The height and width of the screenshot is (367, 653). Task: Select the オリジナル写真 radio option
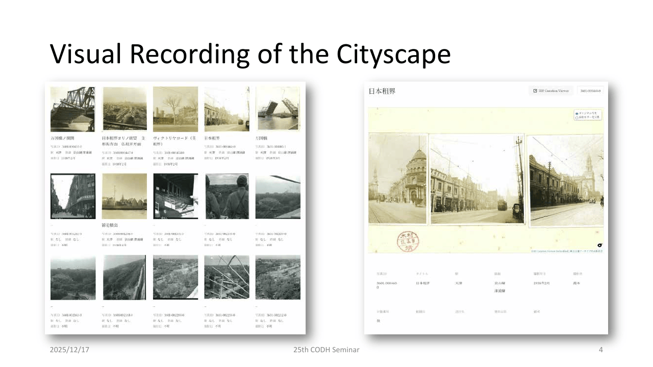tap(576, 113)
